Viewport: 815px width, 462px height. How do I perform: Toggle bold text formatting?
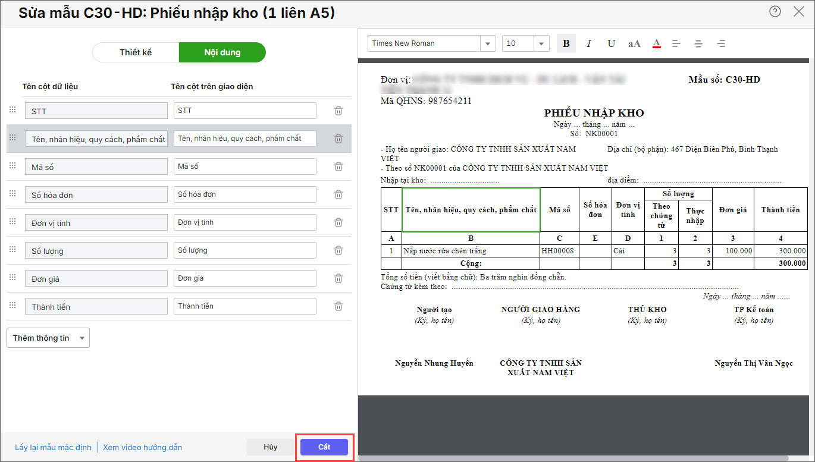point(566,43)
